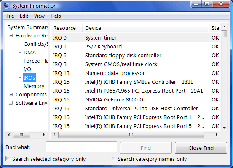This screenshot has width=233, height=168.
Task: Sort by the Resource column header
Action: (66, 28)
